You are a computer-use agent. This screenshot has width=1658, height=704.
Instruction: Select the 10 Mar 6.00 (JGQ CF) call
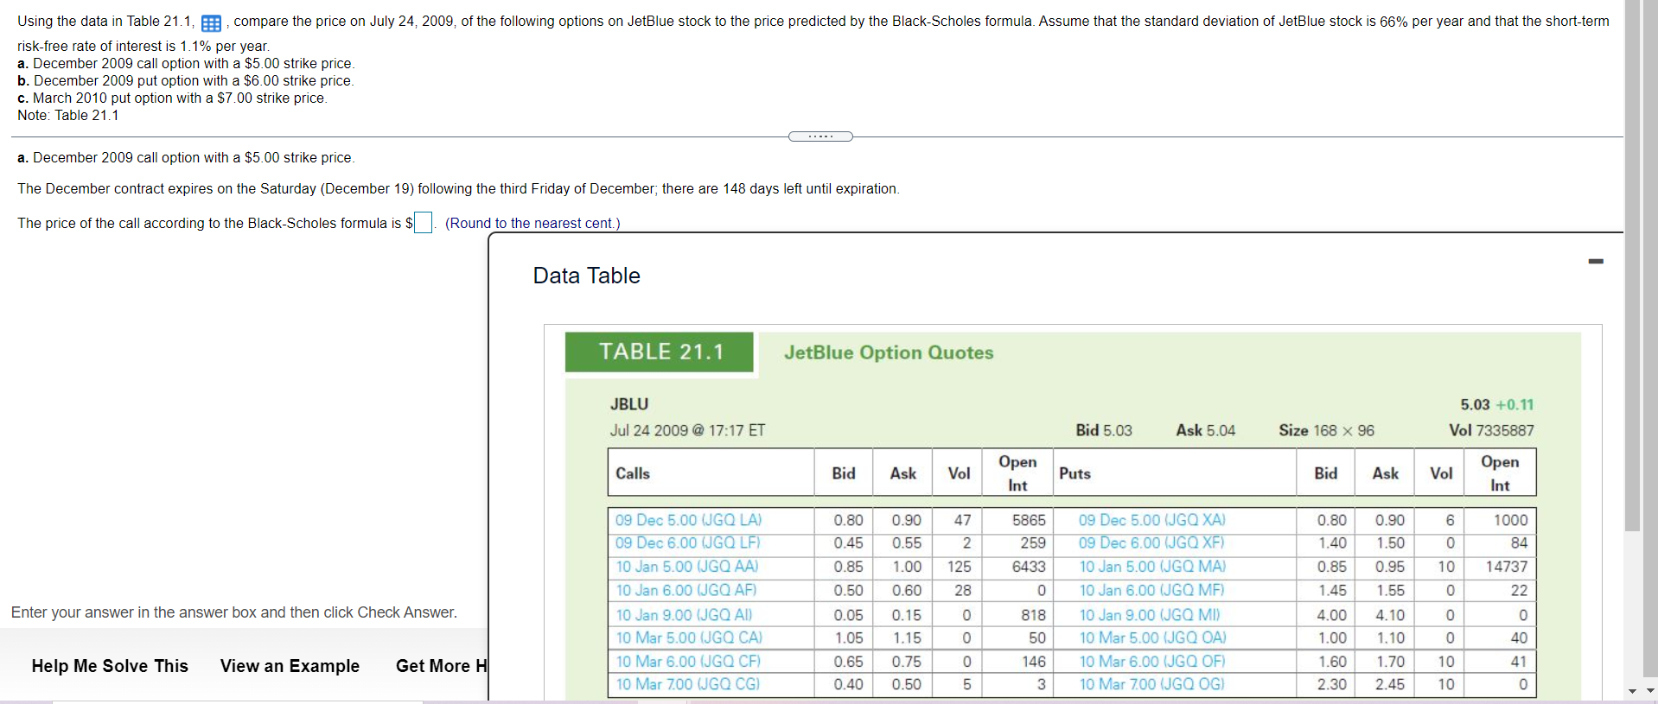(688, 662)
